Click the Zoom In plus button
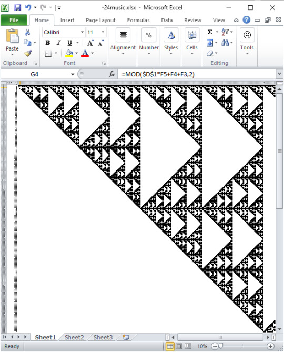Image resolution: width=284 pixels, height=352 pixels. click(270, 346)
